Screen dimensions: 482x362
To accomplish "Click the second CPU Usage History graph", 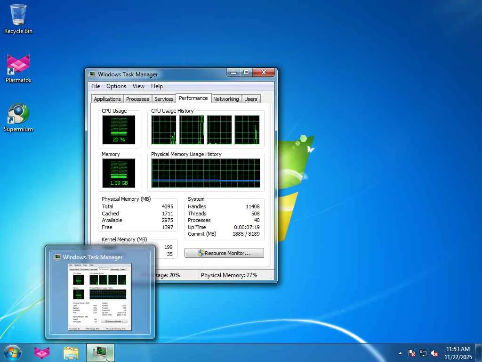I will pos(192,130).
